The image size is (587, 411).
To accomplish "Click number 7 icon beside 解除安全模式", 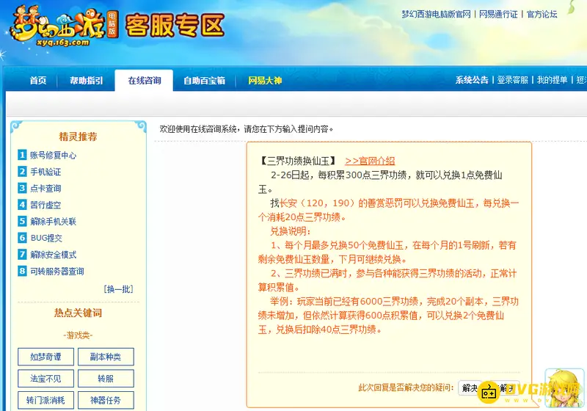I will [x=22, y=254].
